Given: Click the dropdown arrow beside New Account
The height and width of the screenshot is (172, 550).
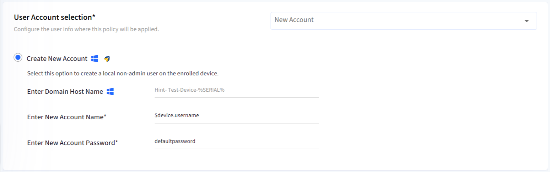Looking at the screenshot, I should coord(527,21).
